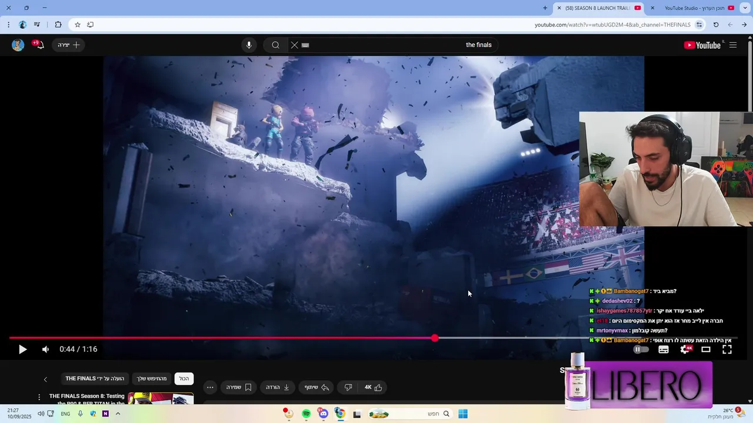Select the מהחיפוש שלך filter chip
The height and width of the screenshot is (423, 753).
click(x=152, y=378)
